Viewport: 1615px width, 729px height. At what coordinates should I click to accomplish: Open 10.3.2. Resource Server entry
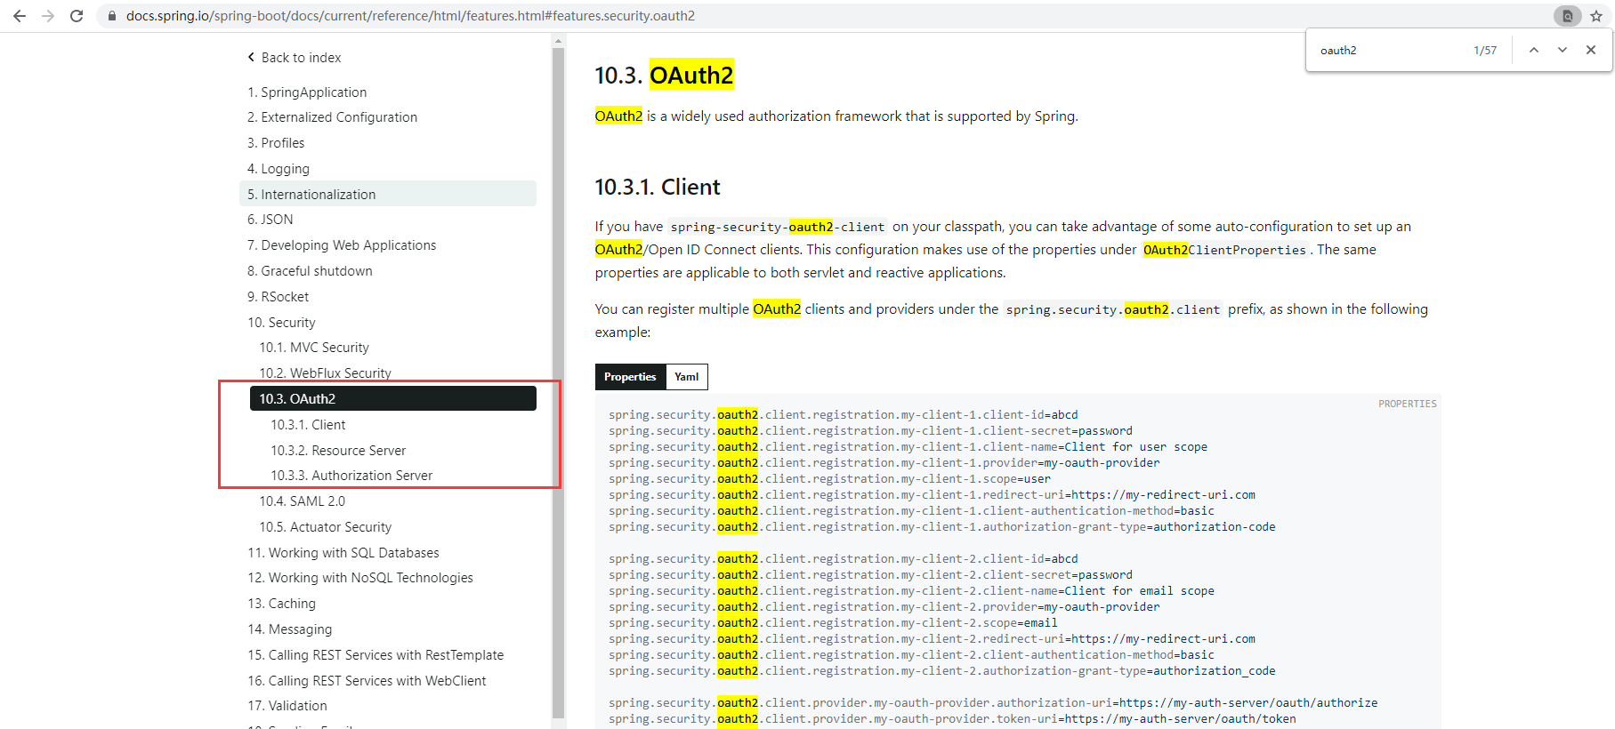(338, 451)
